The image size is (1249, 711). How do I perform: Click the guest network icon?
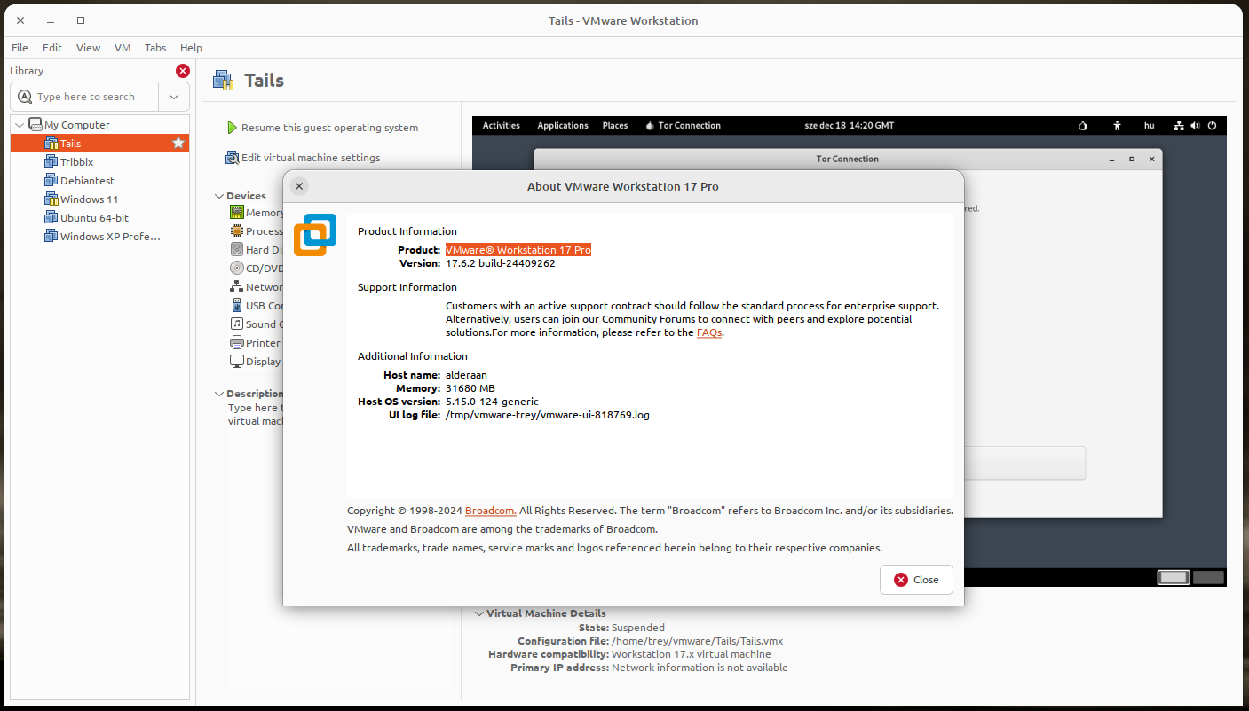(1179, 126)
